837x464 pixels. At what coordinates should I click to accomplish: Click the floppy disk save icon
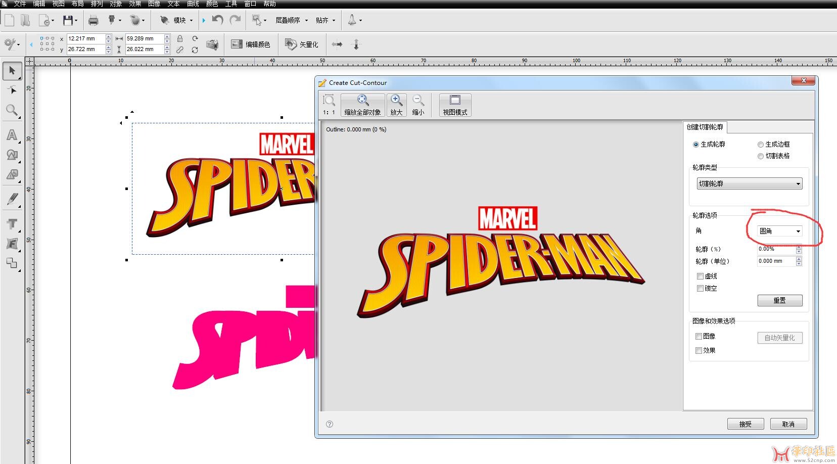(68, 20)
